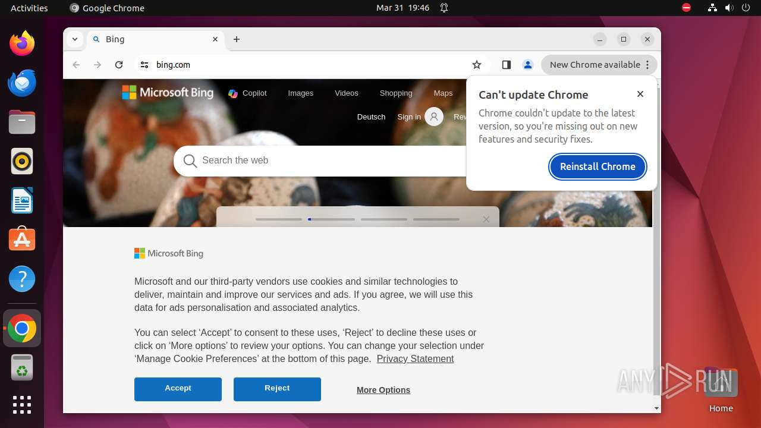This screenshot has width=761, height=428.
Task: Select the fourth carousel progress segment
Action: (x=436, y=219)
